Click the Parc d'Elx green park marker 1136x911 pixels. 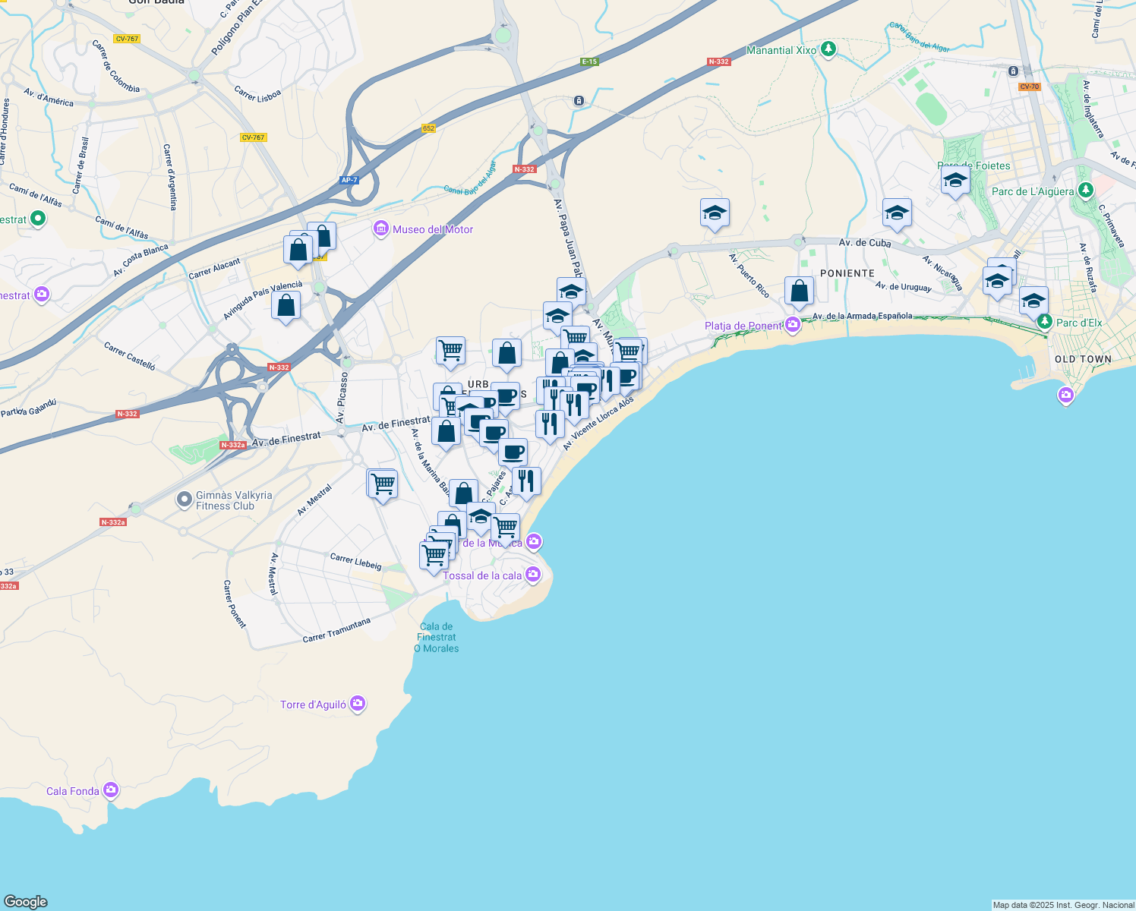pyautogui.click(x=1047, y=322)
